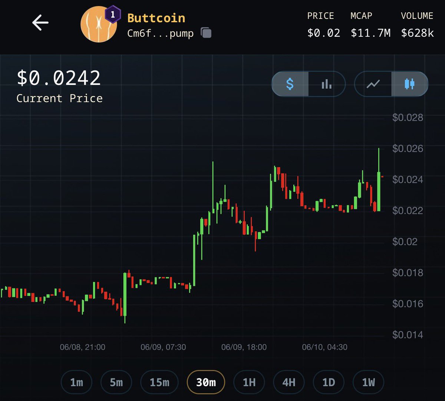Switch chart to dollar price mode
Image resolution: width=445 pixels, height=401 pixels.
[290, 84]
